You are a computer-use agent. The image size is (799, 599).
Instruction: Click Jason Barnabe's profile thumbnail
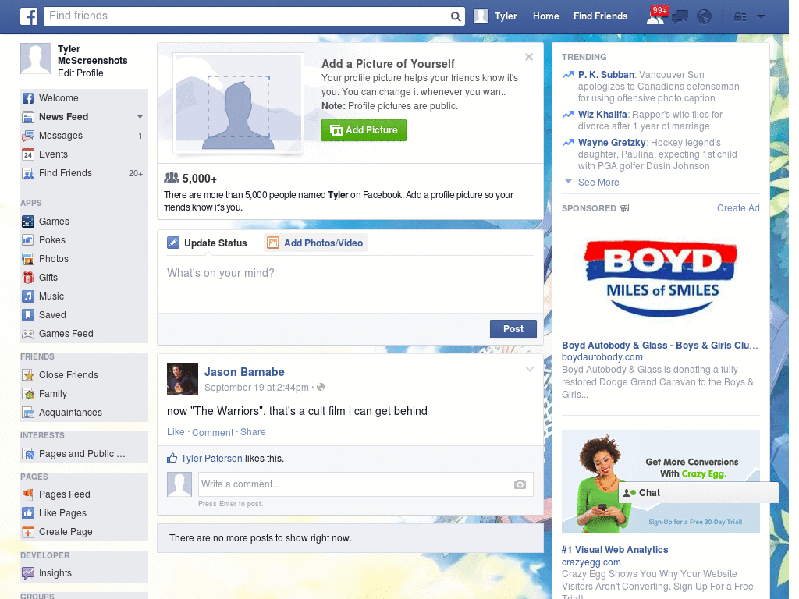click(183, 379)
